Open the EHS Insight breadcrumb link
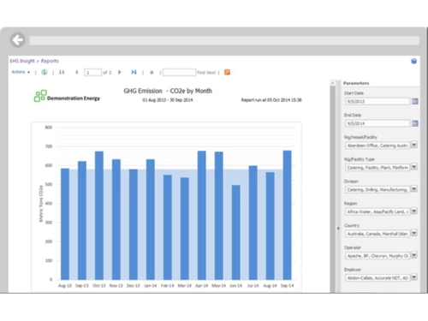This screenshot has width=428, height=321. tap(22, 61)
